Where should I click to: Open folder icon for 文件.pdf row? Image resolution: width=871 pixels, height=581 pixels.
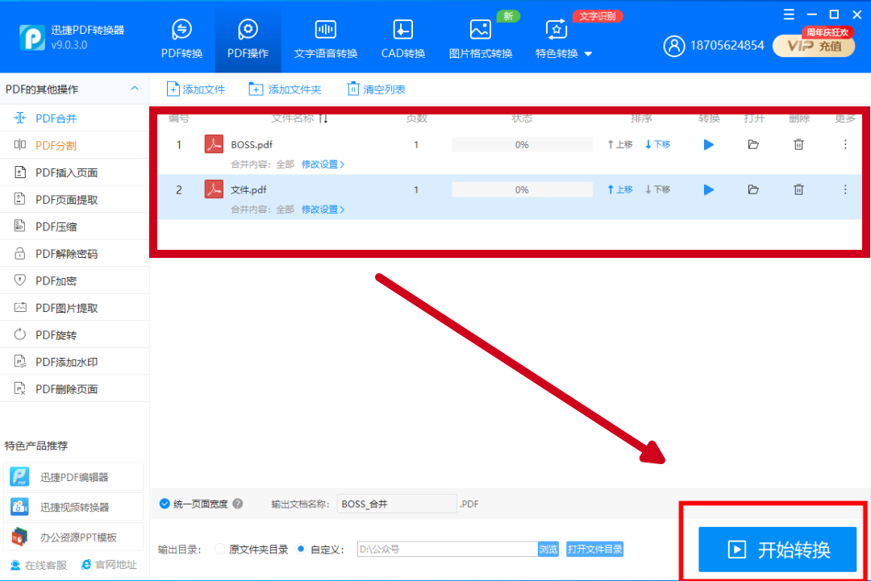coord(753,190)
